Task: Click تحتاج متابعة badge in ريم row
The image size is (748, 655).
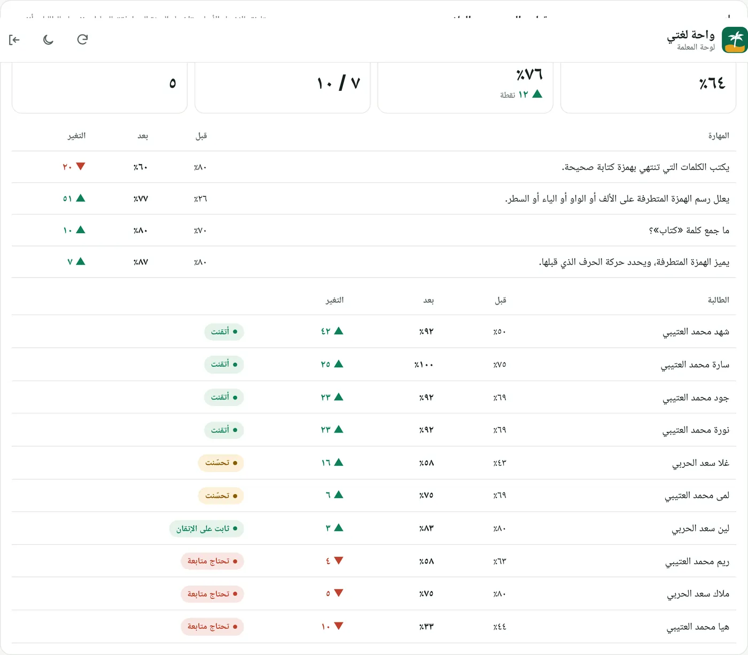Action: 212,561
